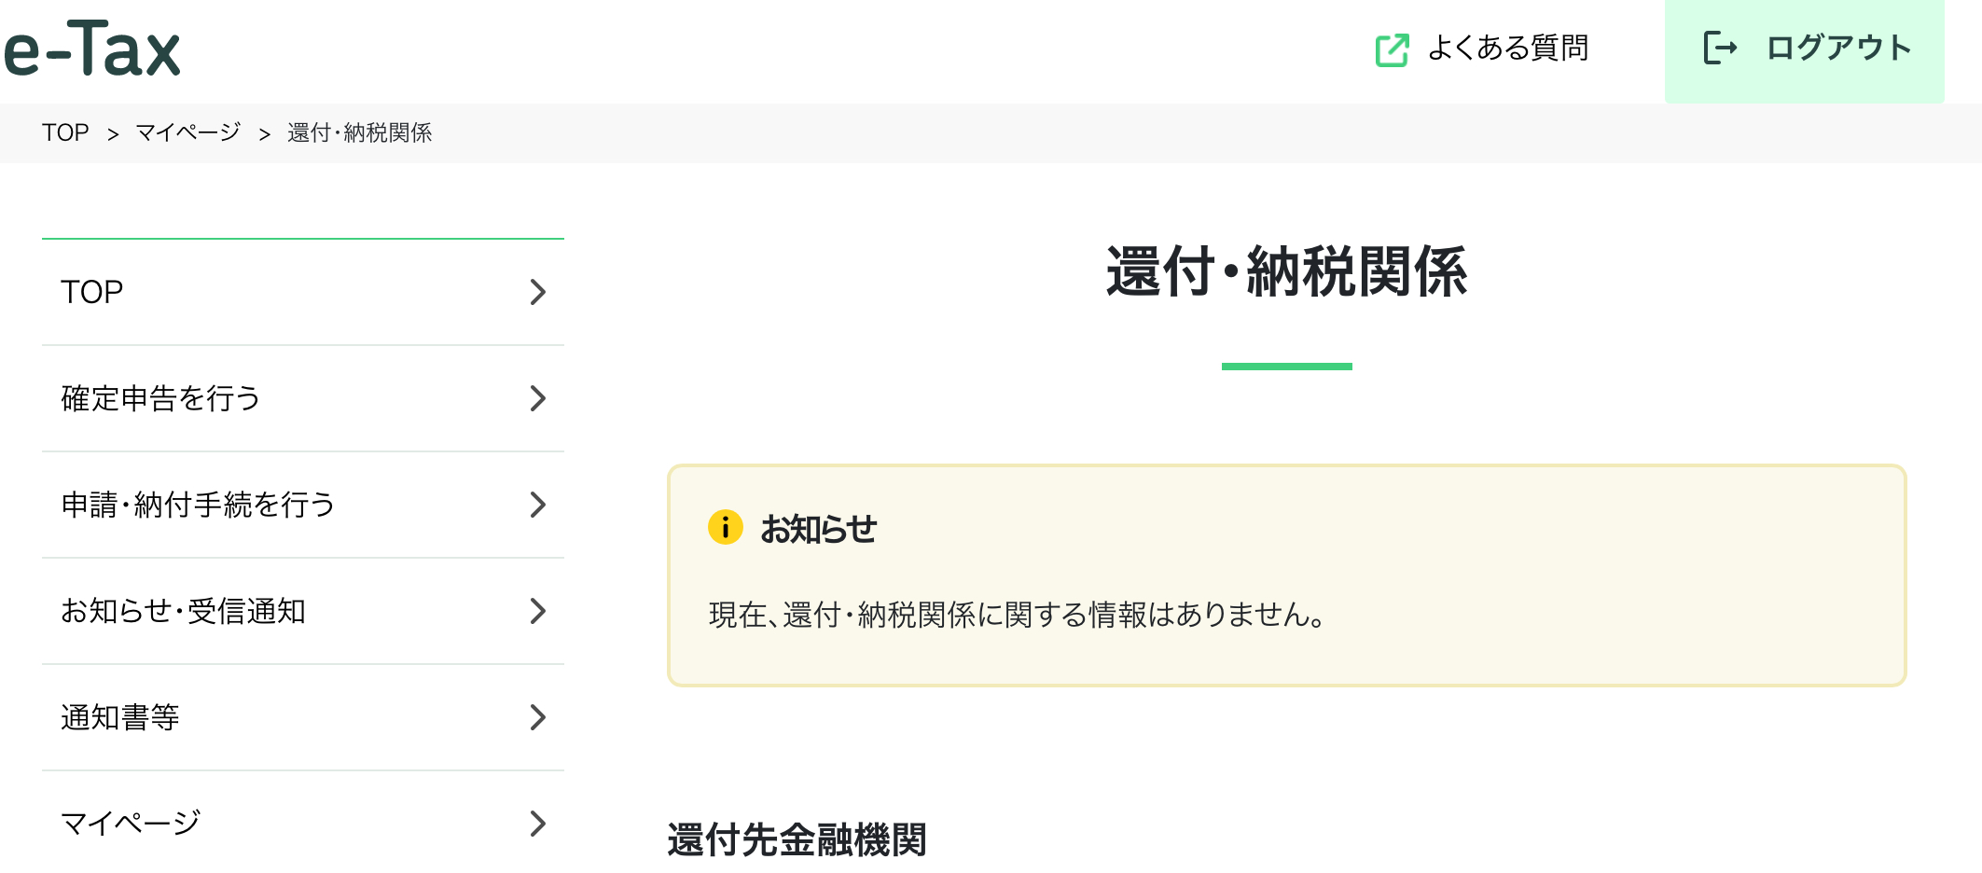This screenshot has width=1982, height=873.
Task: Click the logout door-arrow icon
Action: [x=1720, y=48]
